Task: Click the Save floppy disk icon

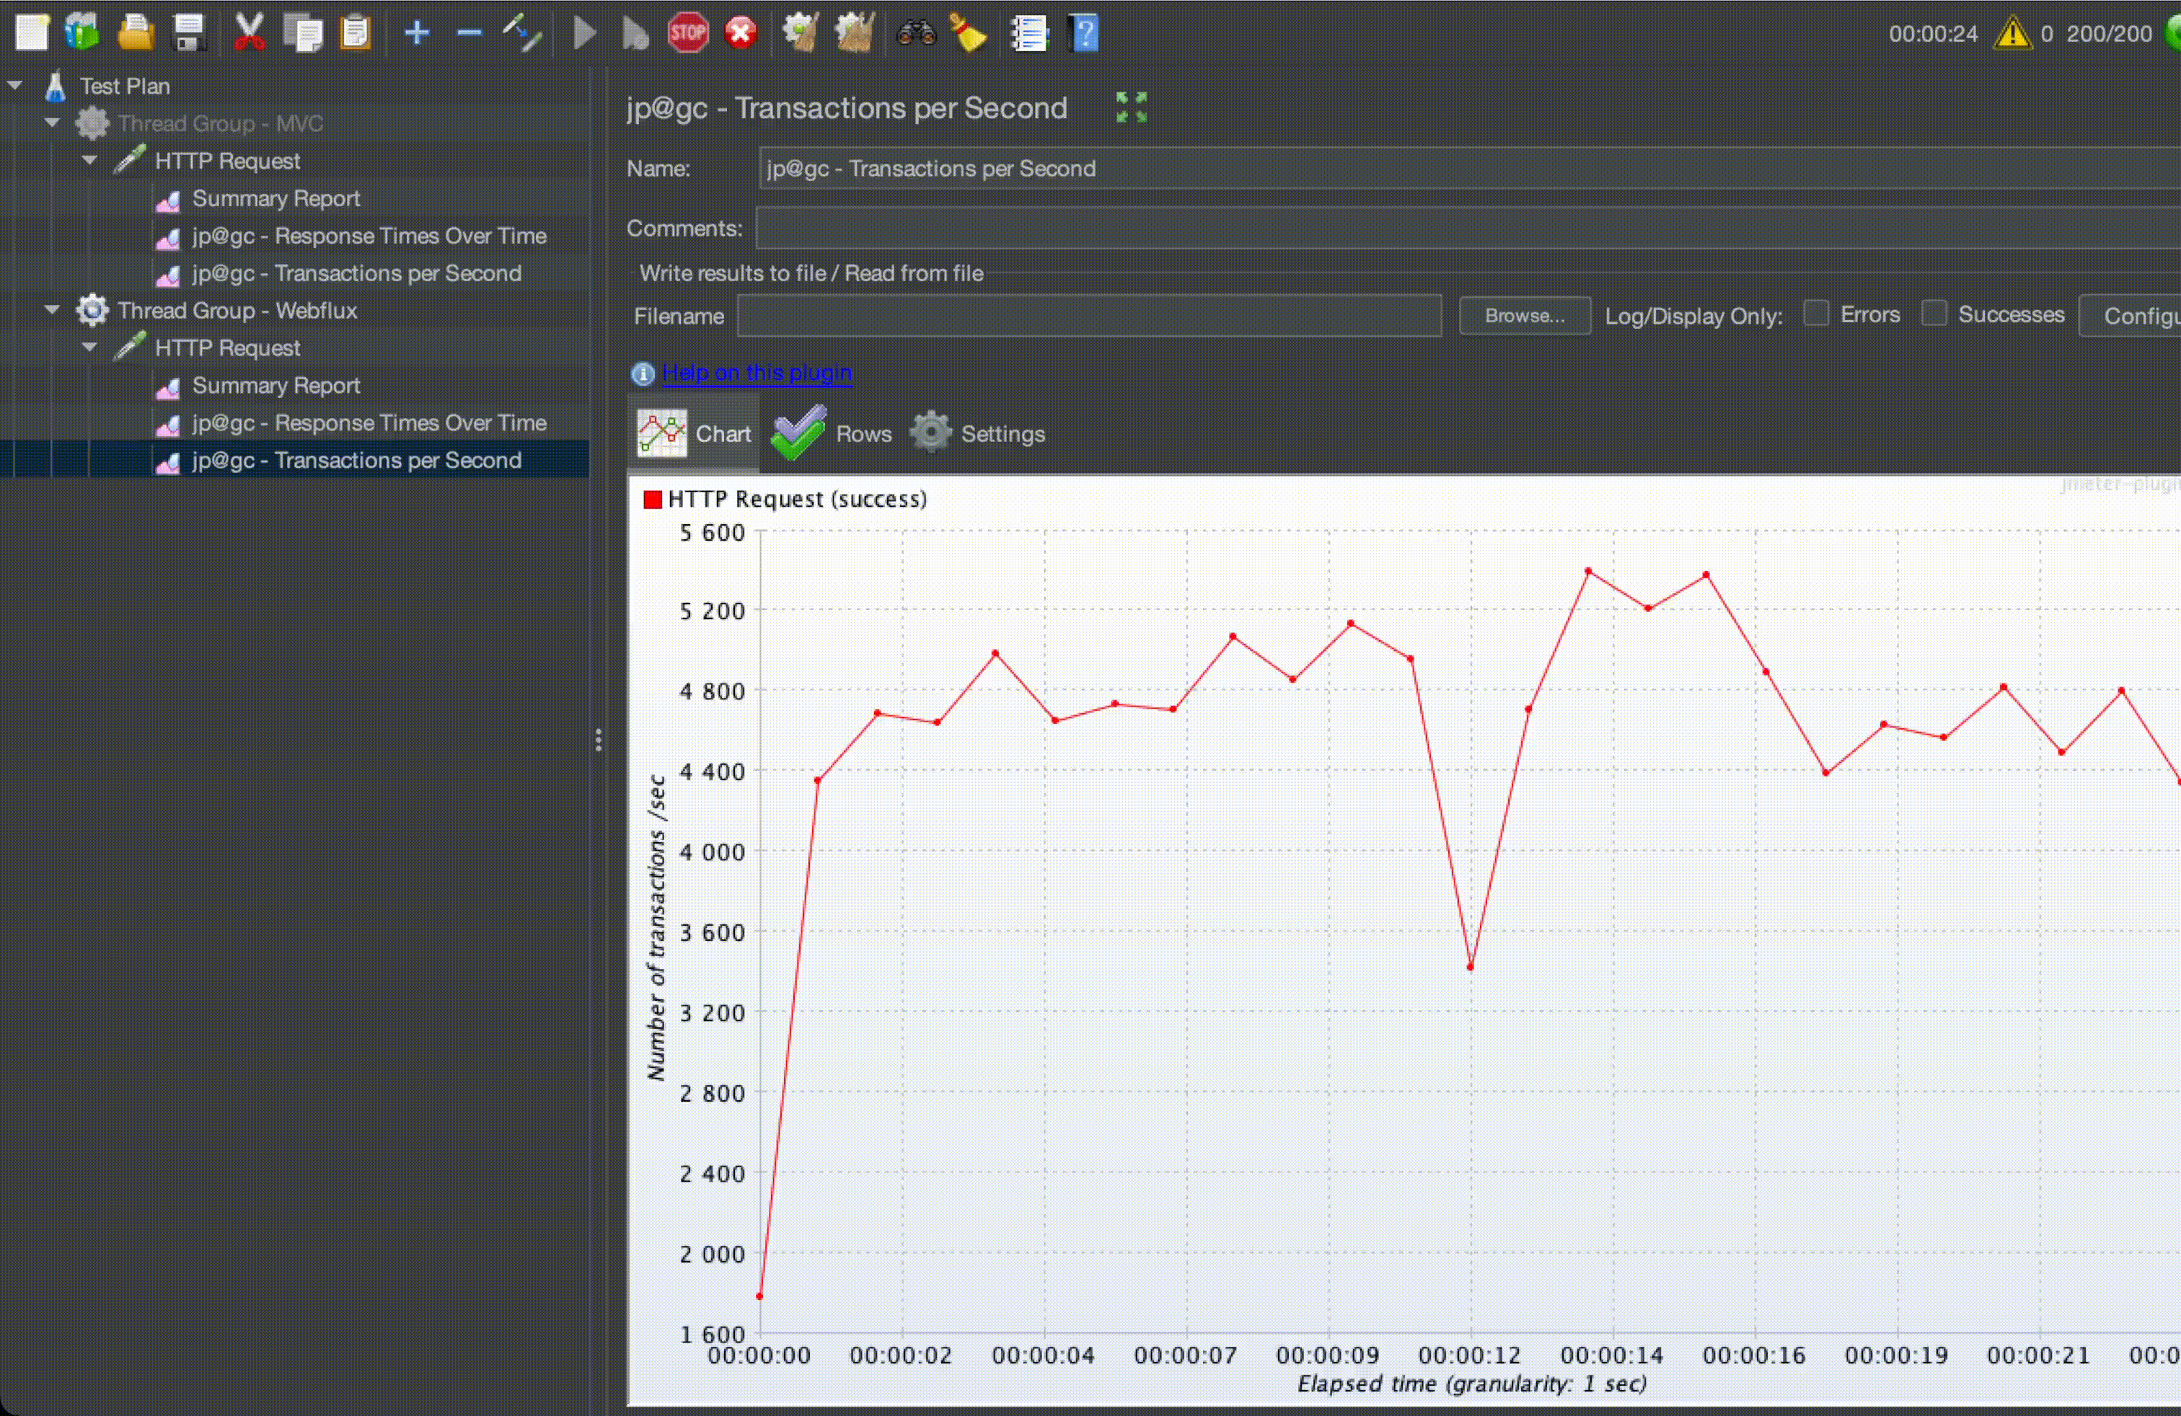Action: [x=189, y=34]
